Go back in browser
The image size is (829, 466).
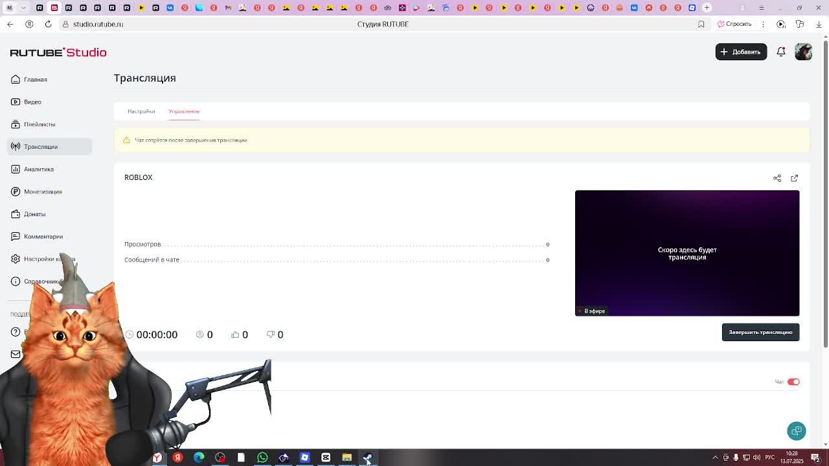10,24
